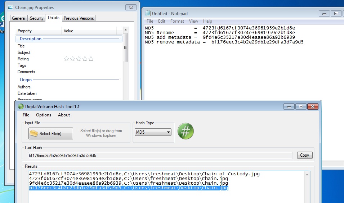Click the Select File(s) button
Viewport: 344px width, 203px height.
click(x=51, y=133)
